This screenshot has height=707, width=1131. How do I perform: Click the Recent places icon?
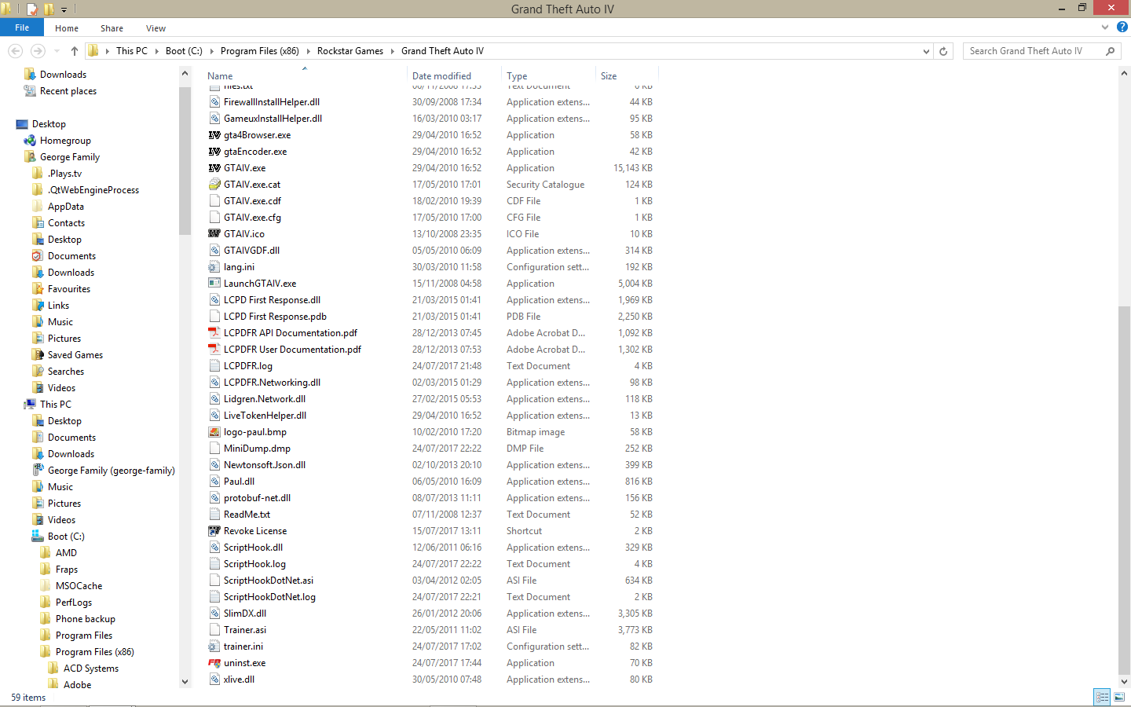click(x=30, y=91)
